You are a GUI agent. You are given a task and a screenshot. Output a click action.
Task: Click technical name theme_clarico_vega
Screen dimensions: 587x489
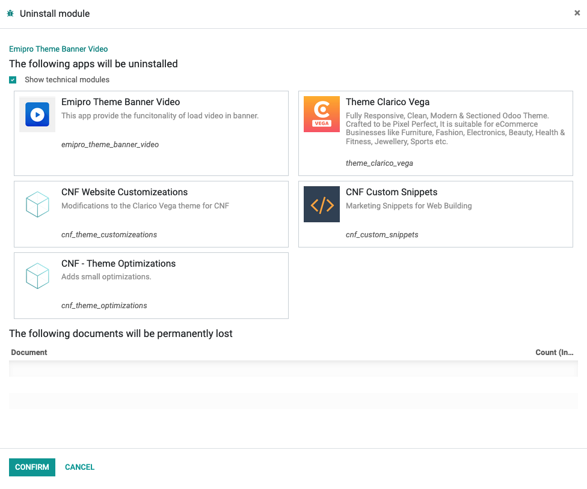(380, 163)
